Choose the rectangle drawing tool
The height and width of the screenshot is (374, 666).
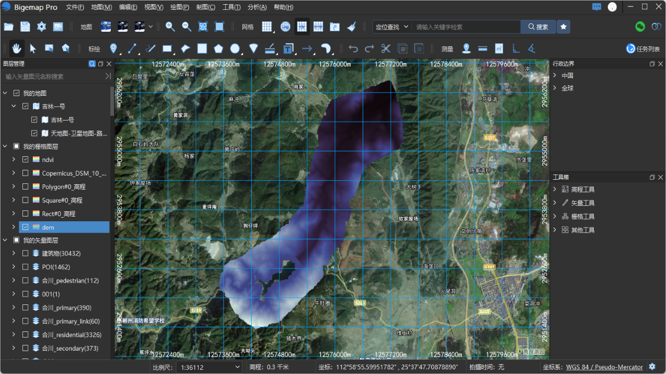[x=166, y=48]
